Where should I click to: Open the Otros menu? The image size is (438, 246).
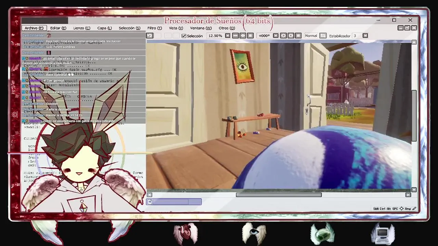pyautogui.click(x=227, y=28)
